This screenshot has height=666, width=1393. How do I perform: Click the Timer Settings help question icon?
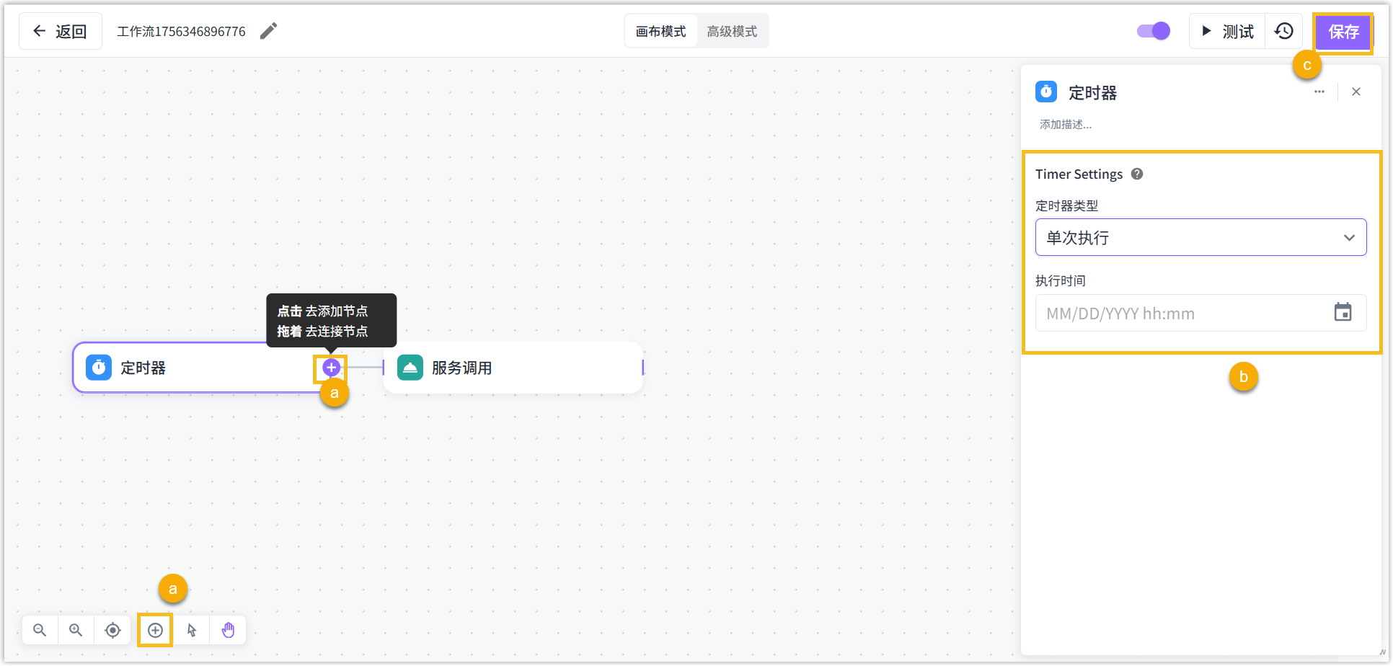tap(1137, 174)
